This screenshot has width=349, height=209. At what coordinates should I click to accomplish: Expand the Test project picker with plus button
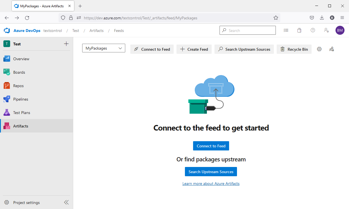(x=66, y=44)
